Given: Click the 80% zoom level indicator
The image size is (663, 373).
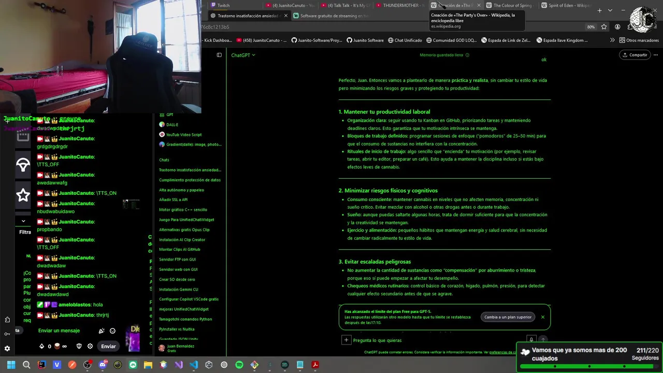Looking at the screenshot, I should [x=590, y=27].
